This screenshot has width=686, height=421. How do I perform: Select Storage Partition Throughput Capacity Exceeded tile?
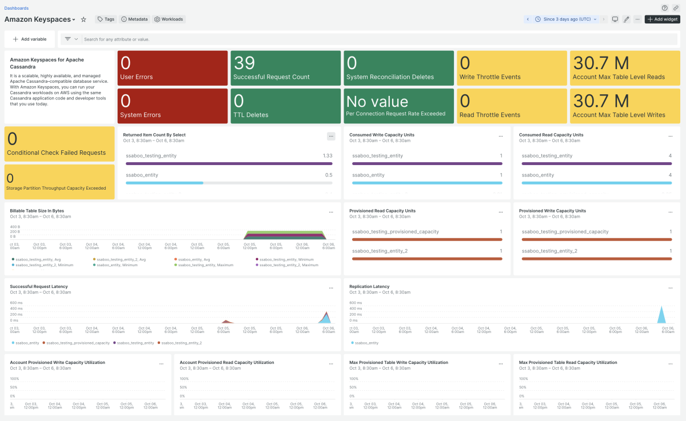(x=59, y=182)
